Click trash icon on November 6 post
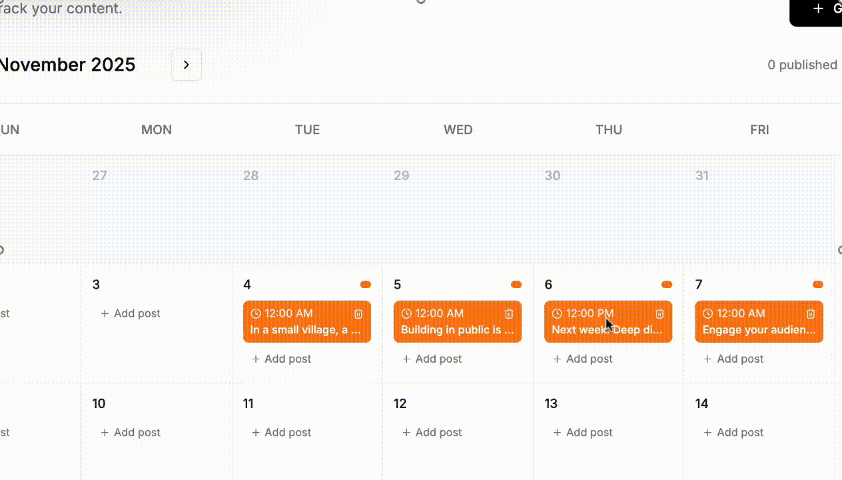842x480 pixels. tap(659, 313)
